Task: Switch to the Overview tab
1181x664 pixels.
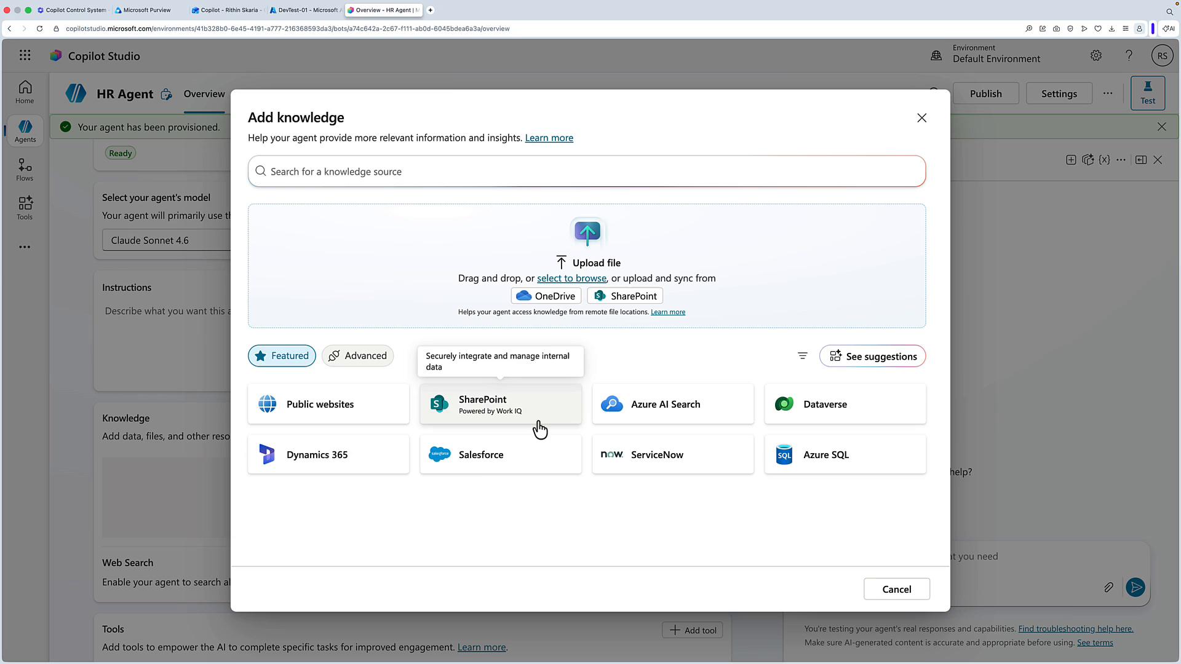Action: tap(204, 94)
